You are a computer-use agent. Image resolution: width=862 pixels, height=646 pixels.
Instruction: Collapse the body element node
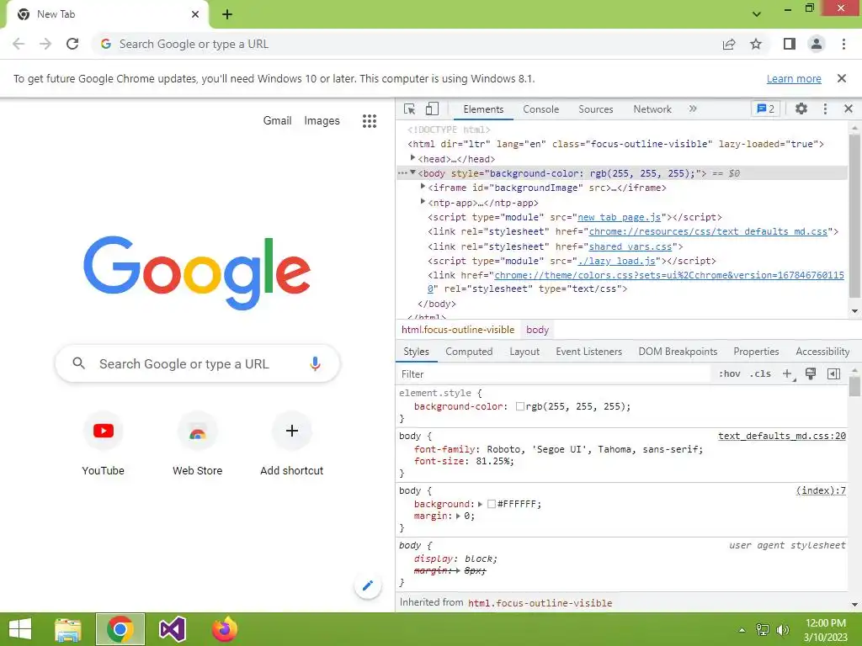[x=412, y=172]
